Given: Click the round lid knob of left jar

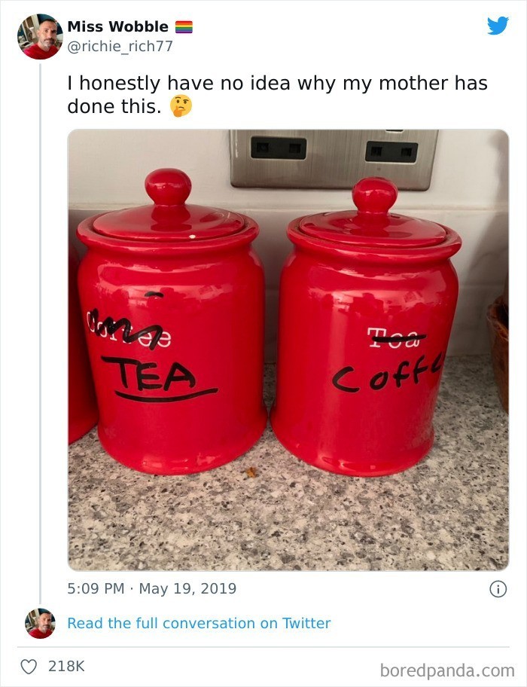Looking at the screenshot, I should click(168, 187).
